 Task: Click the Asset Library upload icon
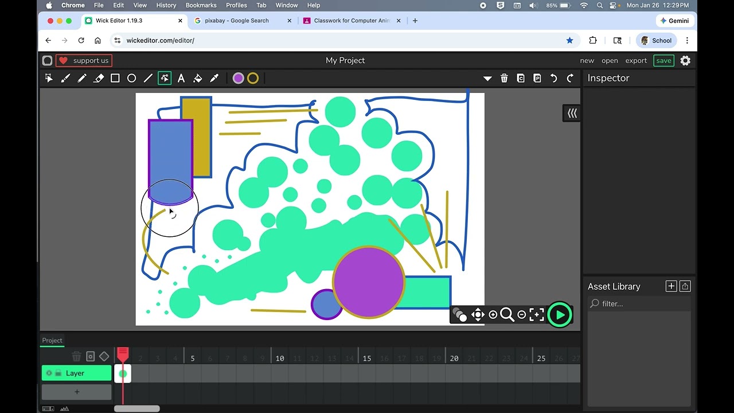tap(685, 286)
